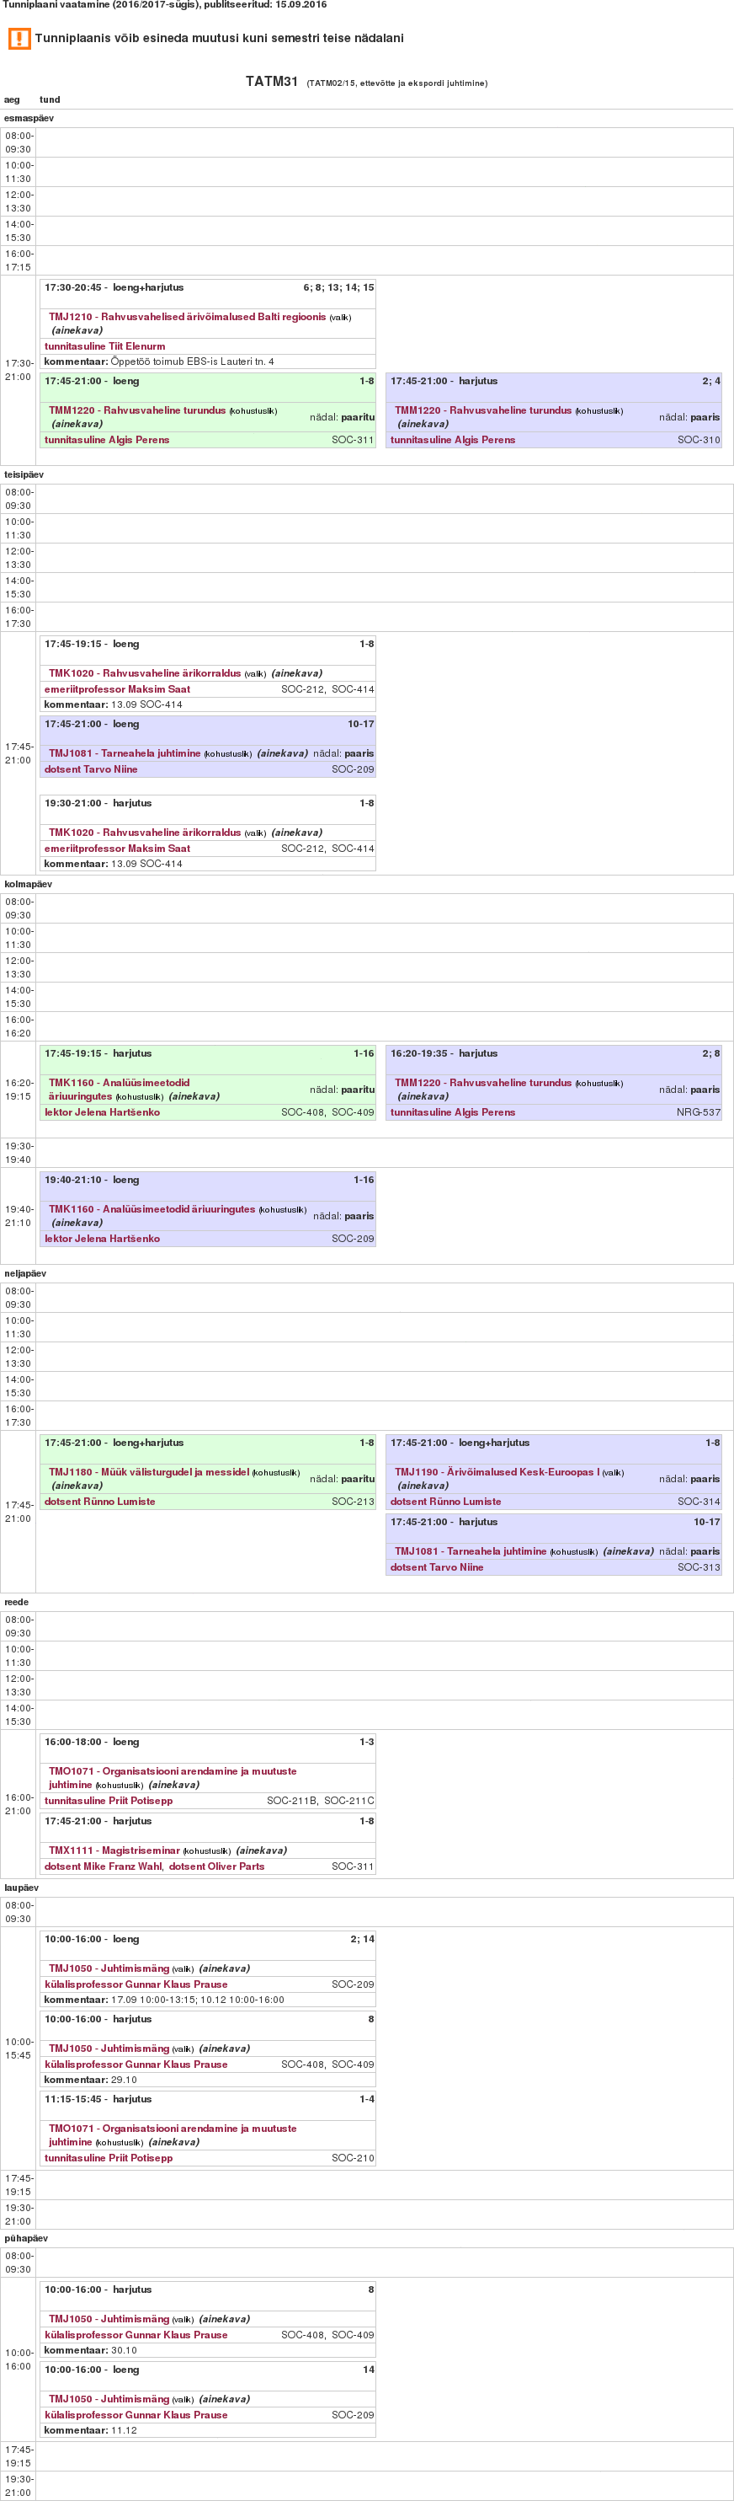Image resolution: width=734 pixels, height=2501 pixels.
Task: Click dotsent Tarvo Niine in room SOC-313 block
Action: [x=436, y=1567]
